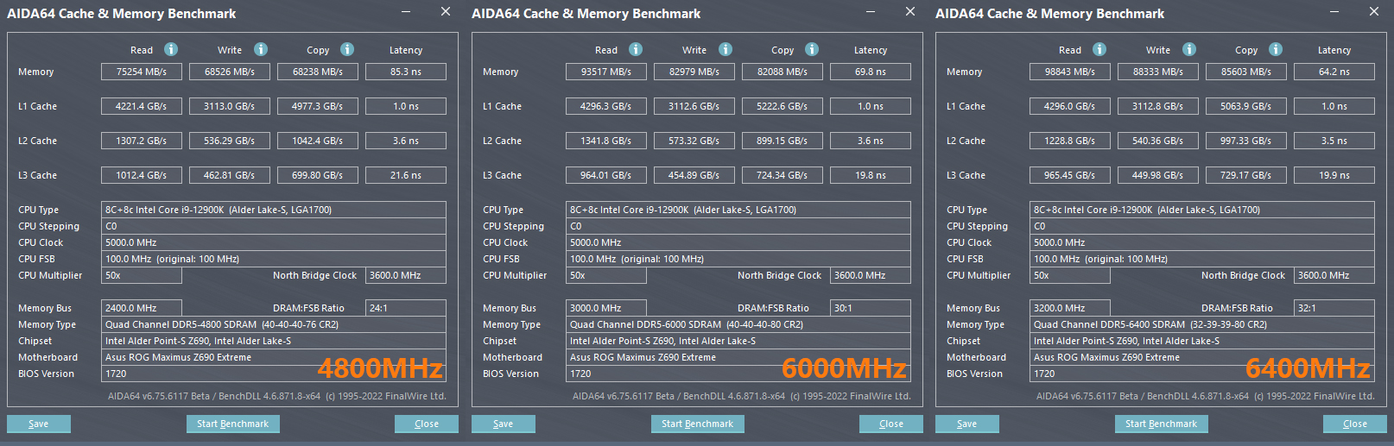Save results in the 4800MHz benchmark window

[39, 424]
